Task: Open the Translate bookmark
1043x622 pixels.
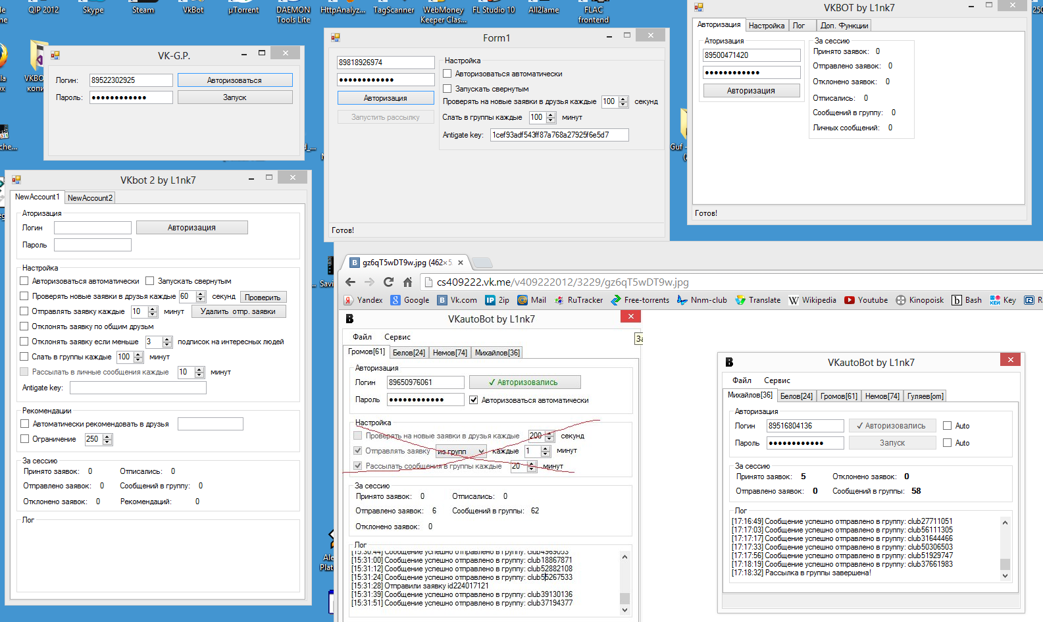Action: pyautogui.click(x=757, y=300)
